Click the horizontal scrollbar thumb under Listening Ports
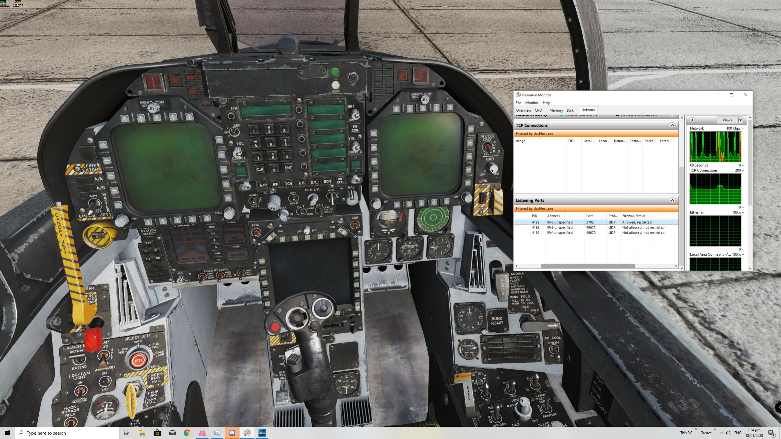The height and width of the screenshot is (439, 781). pyautogui.click(x=588, y=266)
